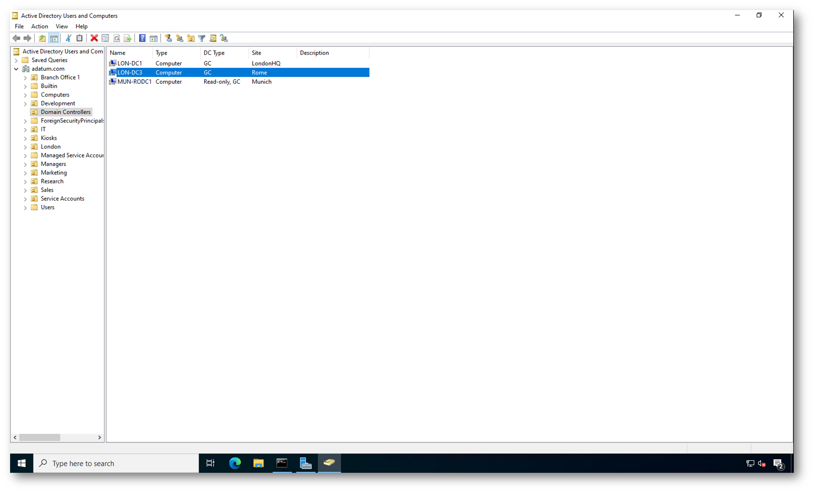Click the red Delete icon
This screenshot has height=493, width=814.
(94, 38)
